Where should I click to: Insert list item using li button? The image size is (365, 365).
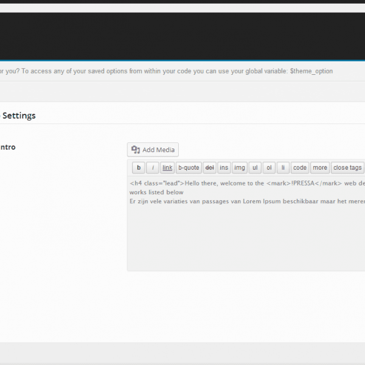[x=283, y=168]
